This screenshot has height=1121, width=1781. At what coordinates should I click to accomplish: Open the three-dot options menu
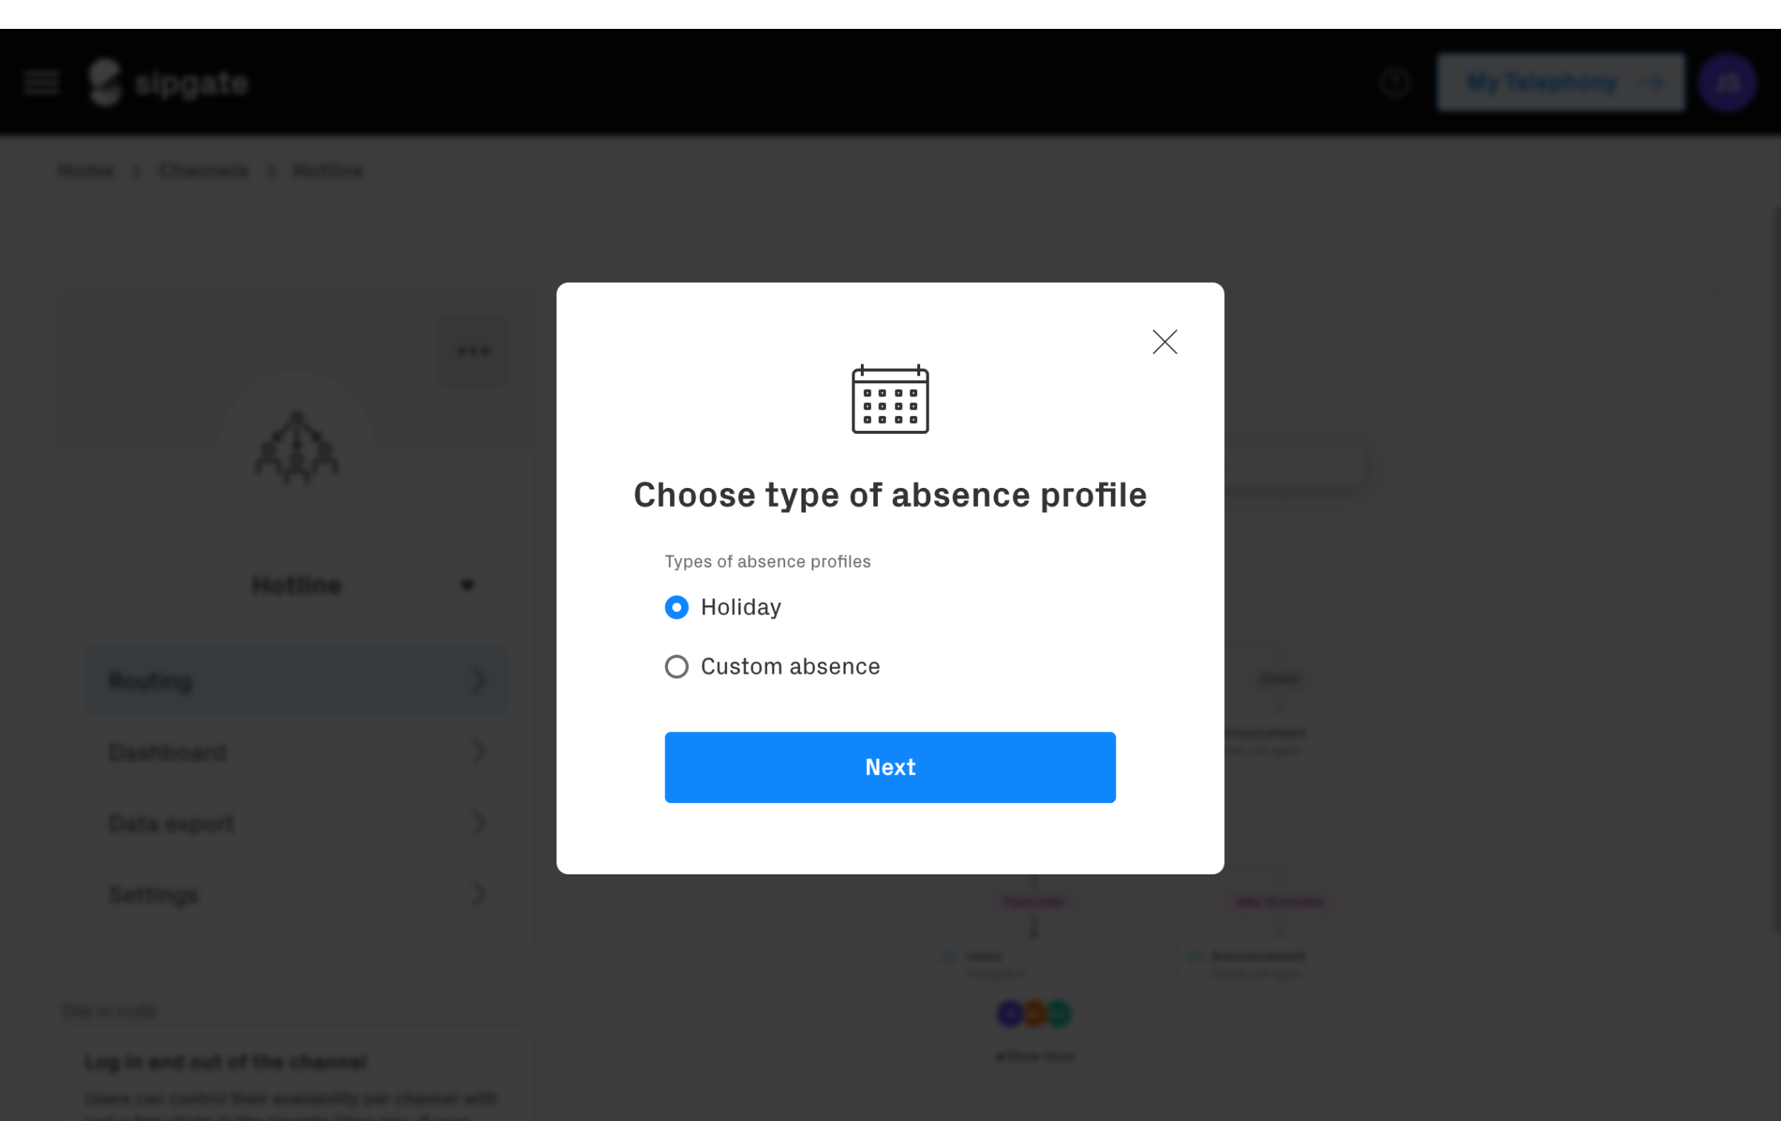[473, 351]
